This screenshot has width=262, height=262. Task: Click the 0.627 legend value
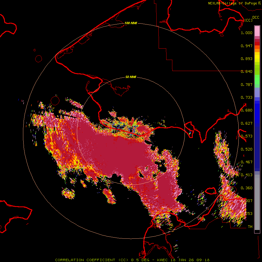point(247,123)
